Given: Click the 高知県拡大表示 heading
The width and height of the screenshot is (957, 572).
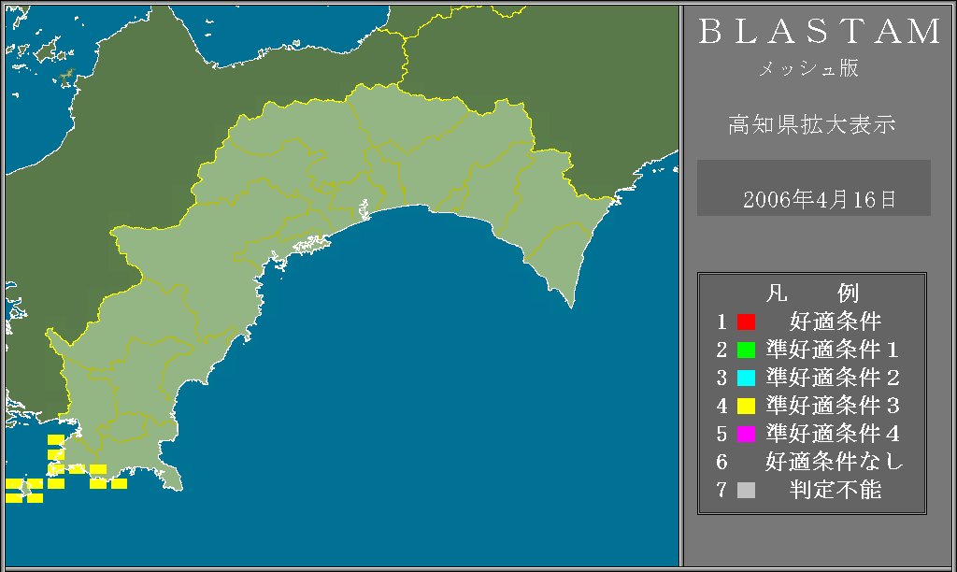Looking at the screenshot, I should (x=812, y=124).
